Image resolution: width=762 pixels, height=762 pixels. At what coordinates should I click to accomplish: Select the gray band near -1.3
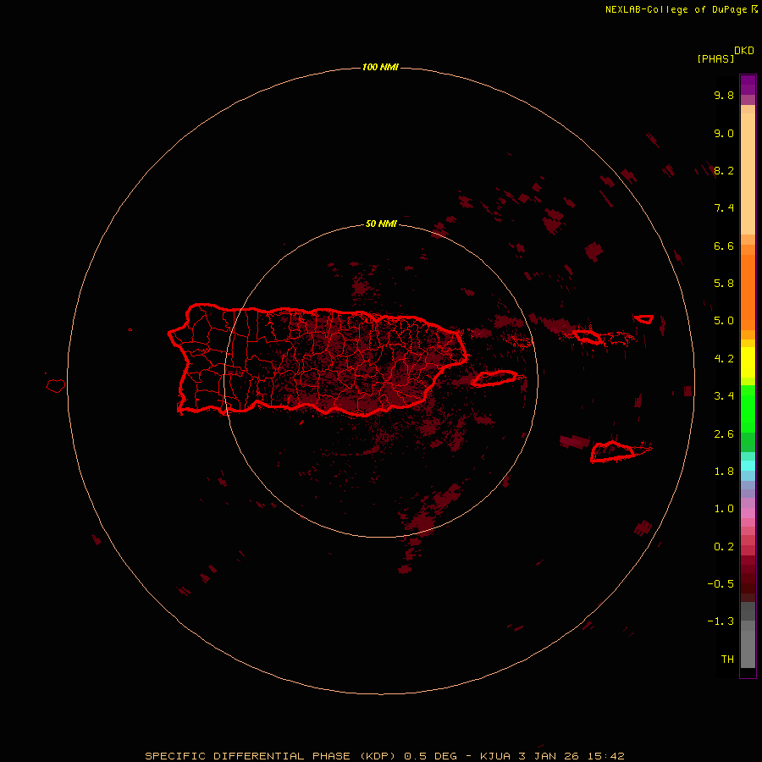point(748,621)
